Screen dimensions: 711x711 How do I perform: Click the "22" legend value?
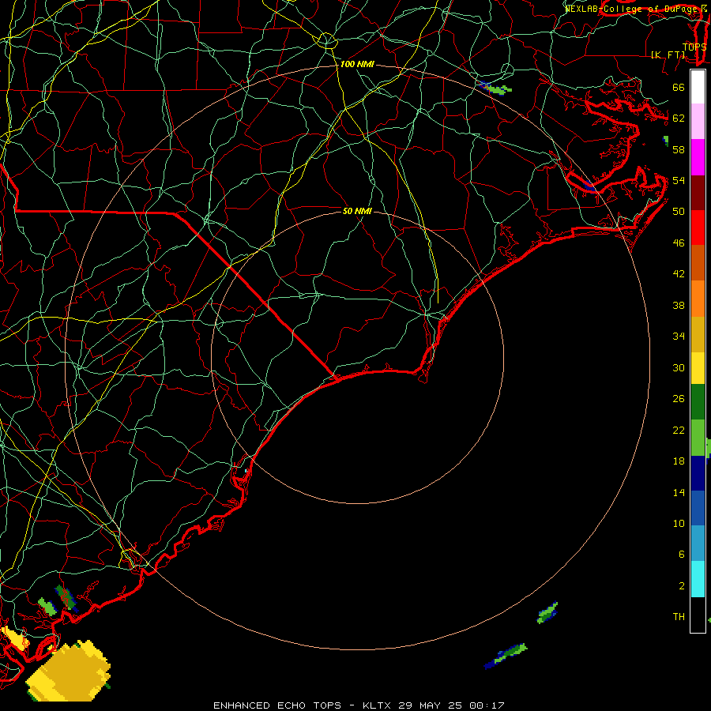click(679, 430)
